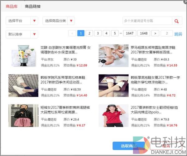Close the dialog with the corner X
Image resolution: width=187 pixels, height=156 pixels.
pyautogui.click(x=185, y=2)
